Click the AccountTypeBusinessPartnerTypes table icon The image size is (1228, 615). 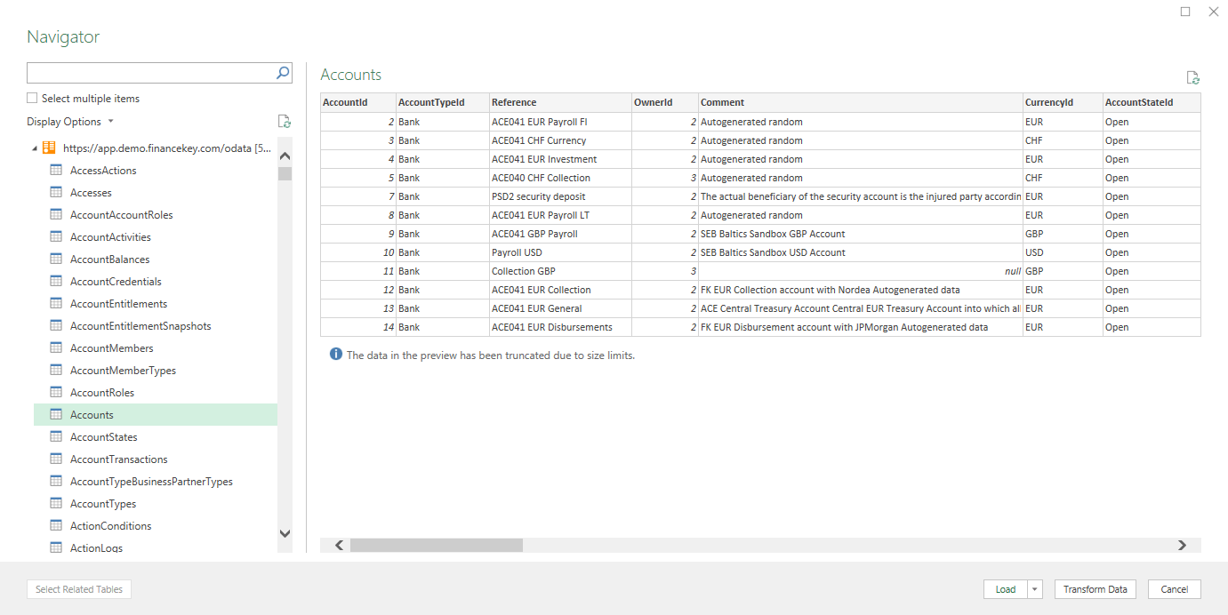tap(56, 482)
